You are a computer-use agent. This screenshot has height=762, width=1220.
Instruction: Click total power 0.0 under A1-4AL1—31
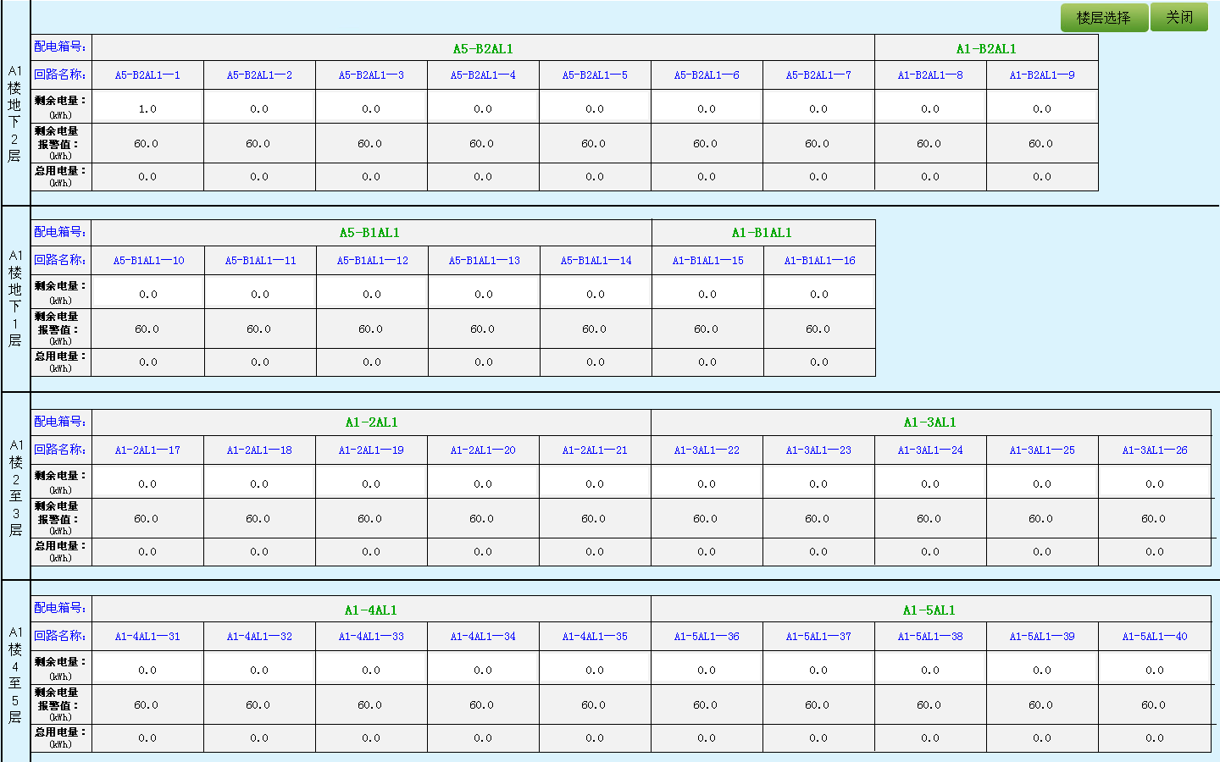[x=147, y=738]
